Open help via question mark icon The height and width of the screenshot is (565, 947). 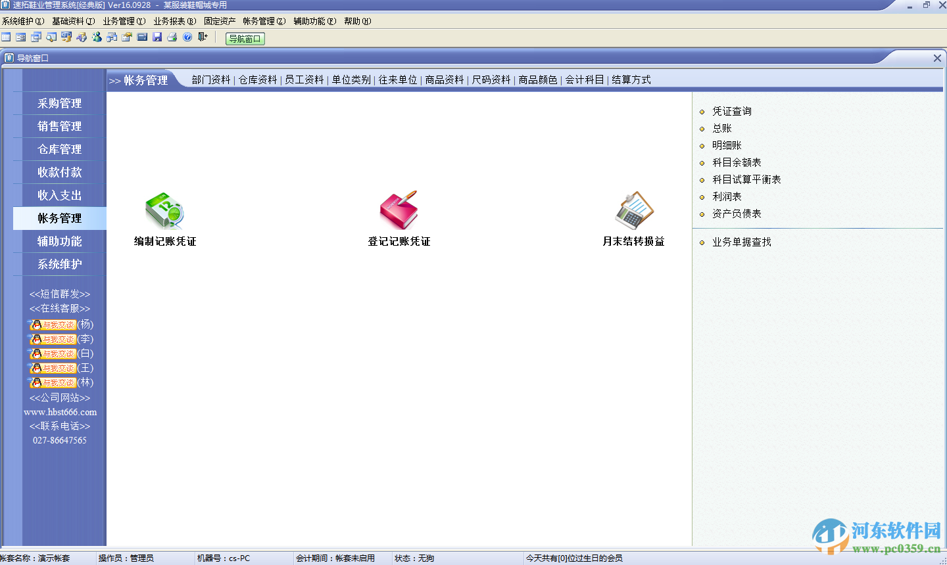tap(187, 37)
